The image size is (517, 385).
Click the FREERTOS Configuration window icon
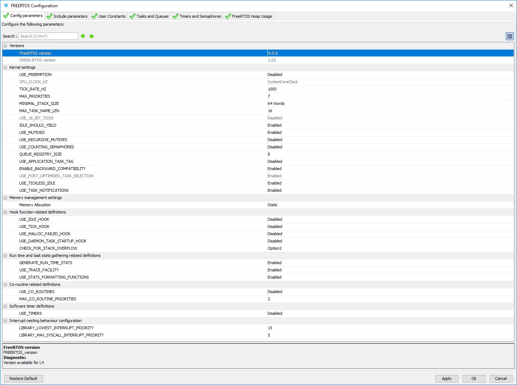pyautogui.click(x=6, y=5)
